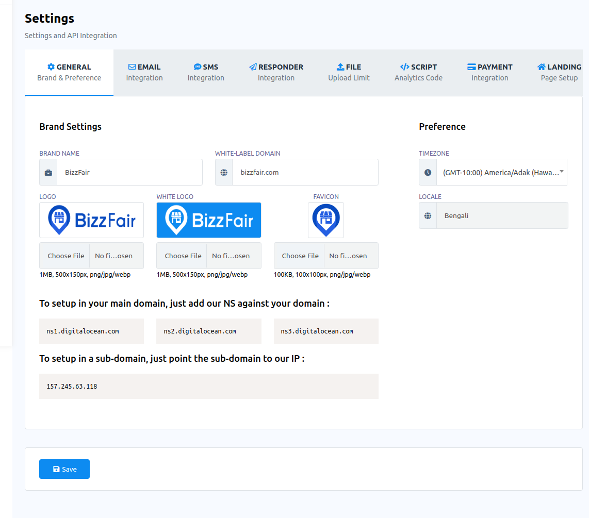Screen dimensions: 589x518
Task: Click the Locale field showing Bengali
Action: click(502, 216)
